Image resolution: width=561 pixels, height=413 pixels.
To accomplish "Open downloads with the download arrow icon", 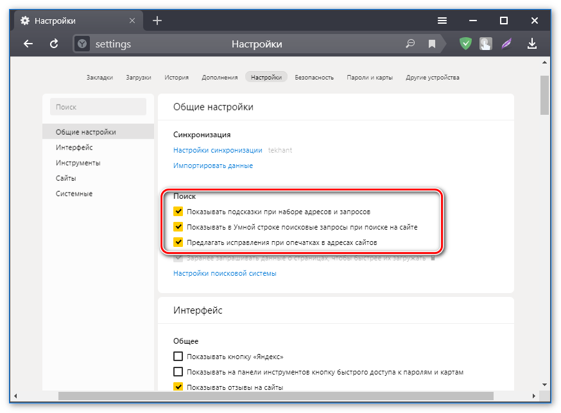I will [531, 44].
